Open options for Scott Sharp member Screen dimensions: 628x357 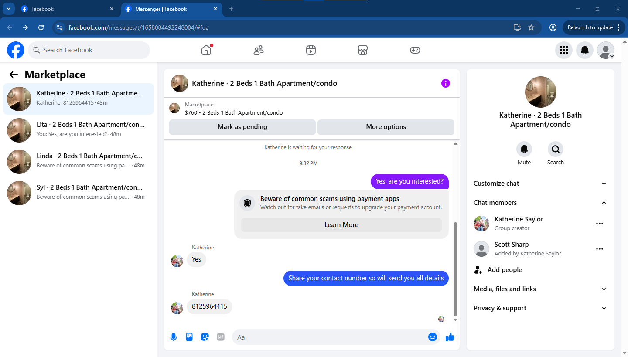[600, 249]
